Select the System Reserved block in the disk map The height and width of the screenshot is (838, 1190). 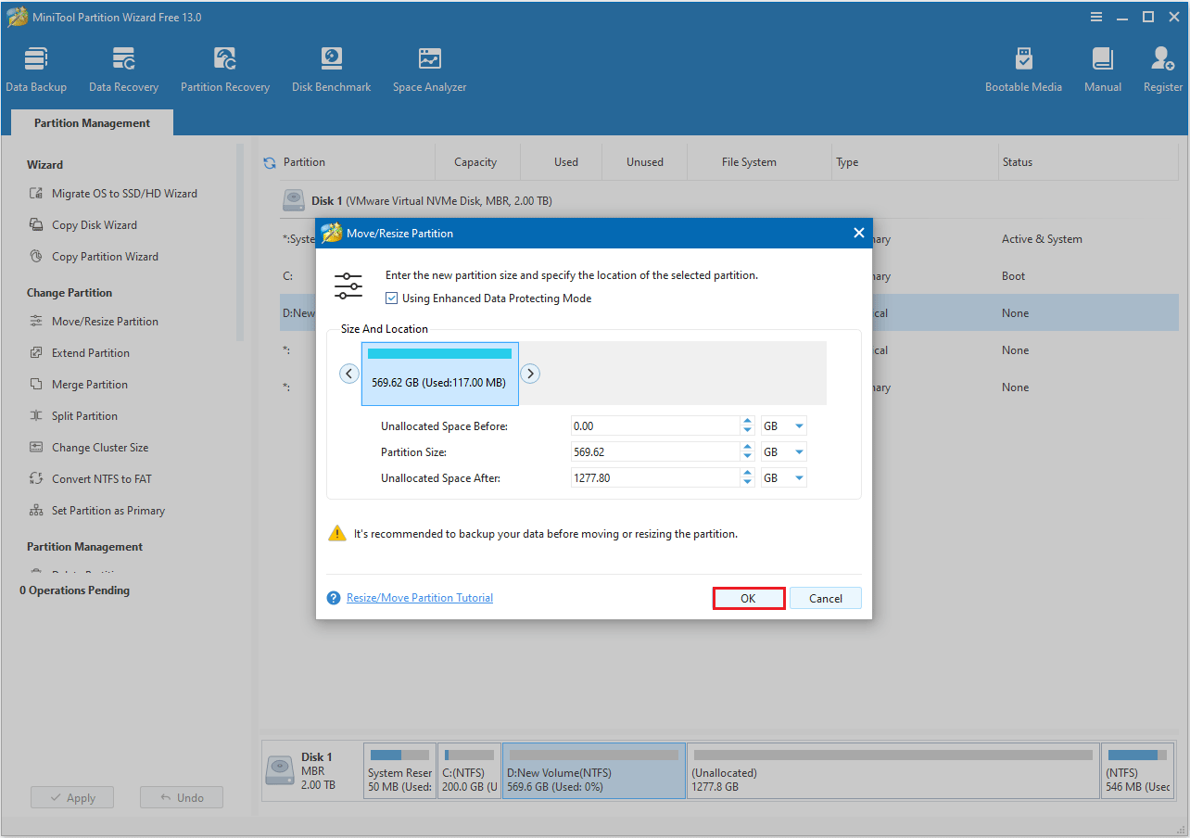[399, 770]
